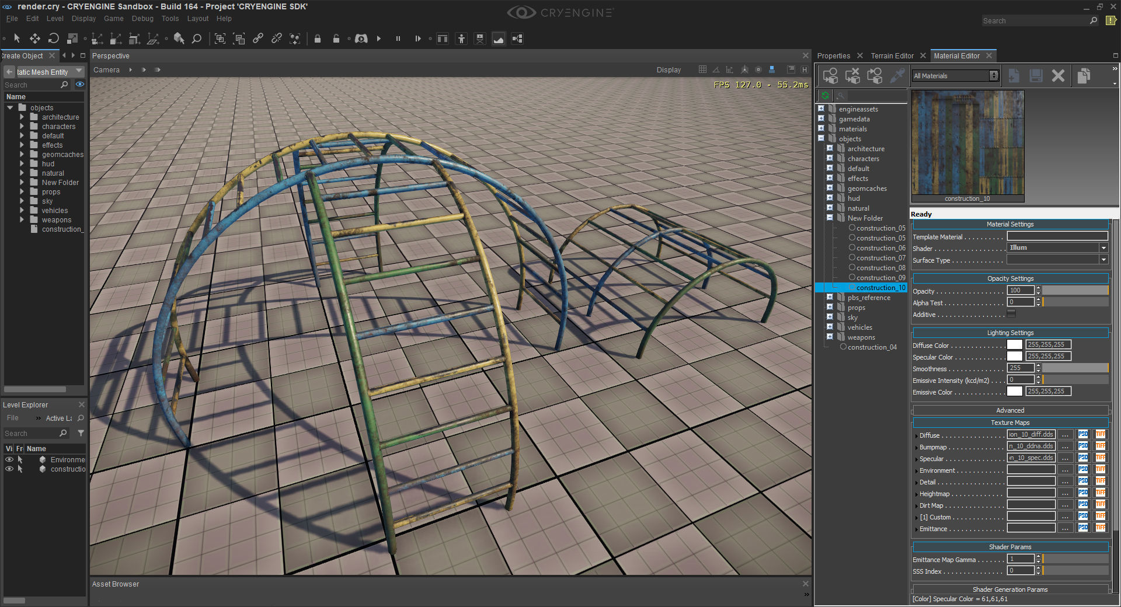Image resolution: width=1121 pixels, height=607 pixels.
Task: Click the open padlock unlock icon
Action: 336,39
